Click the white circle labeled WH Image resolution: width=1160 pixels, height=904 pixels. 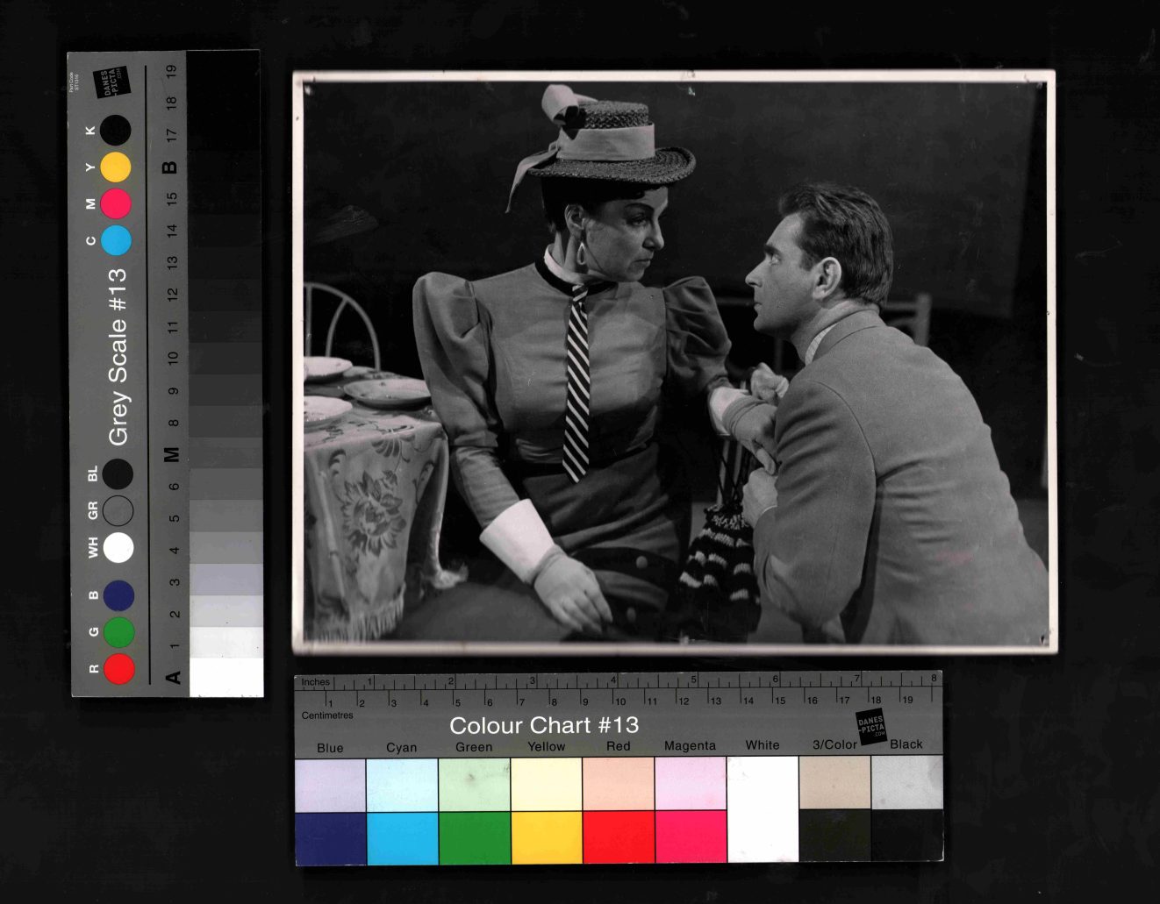tap(118, 548)
